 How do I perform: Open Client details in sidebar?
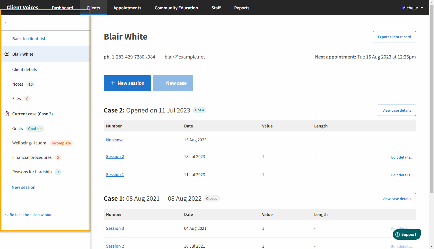[25, 69]
